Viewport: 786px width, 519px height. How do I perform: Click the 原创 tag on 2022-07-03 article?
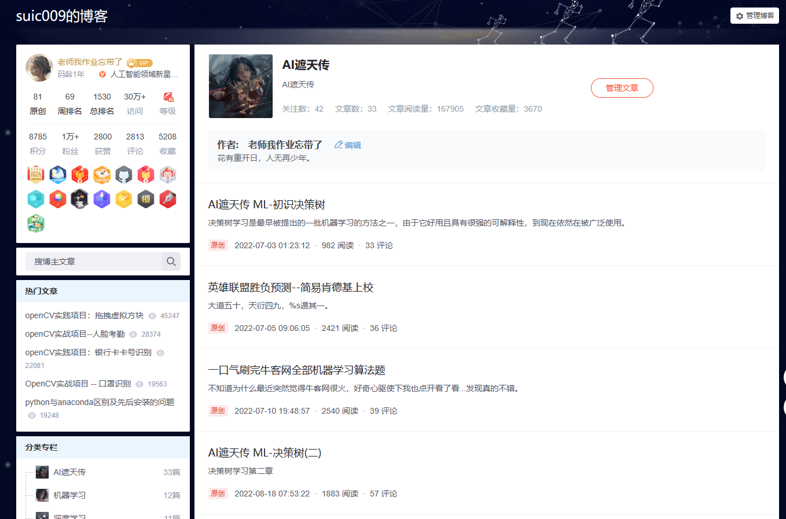[x=218, y=245]
